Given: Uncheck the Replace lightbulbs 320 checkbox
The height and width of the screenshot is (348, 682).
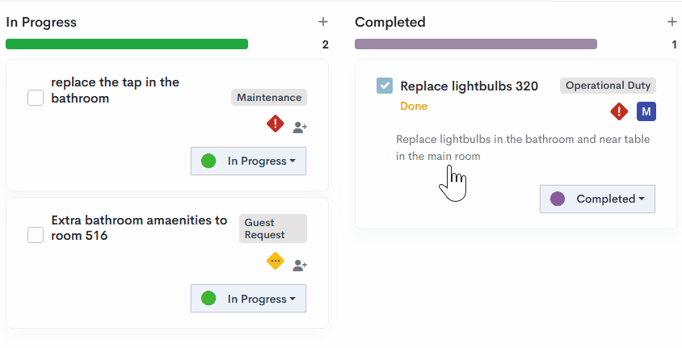Looking at the screenshot, I should [385, 86].
